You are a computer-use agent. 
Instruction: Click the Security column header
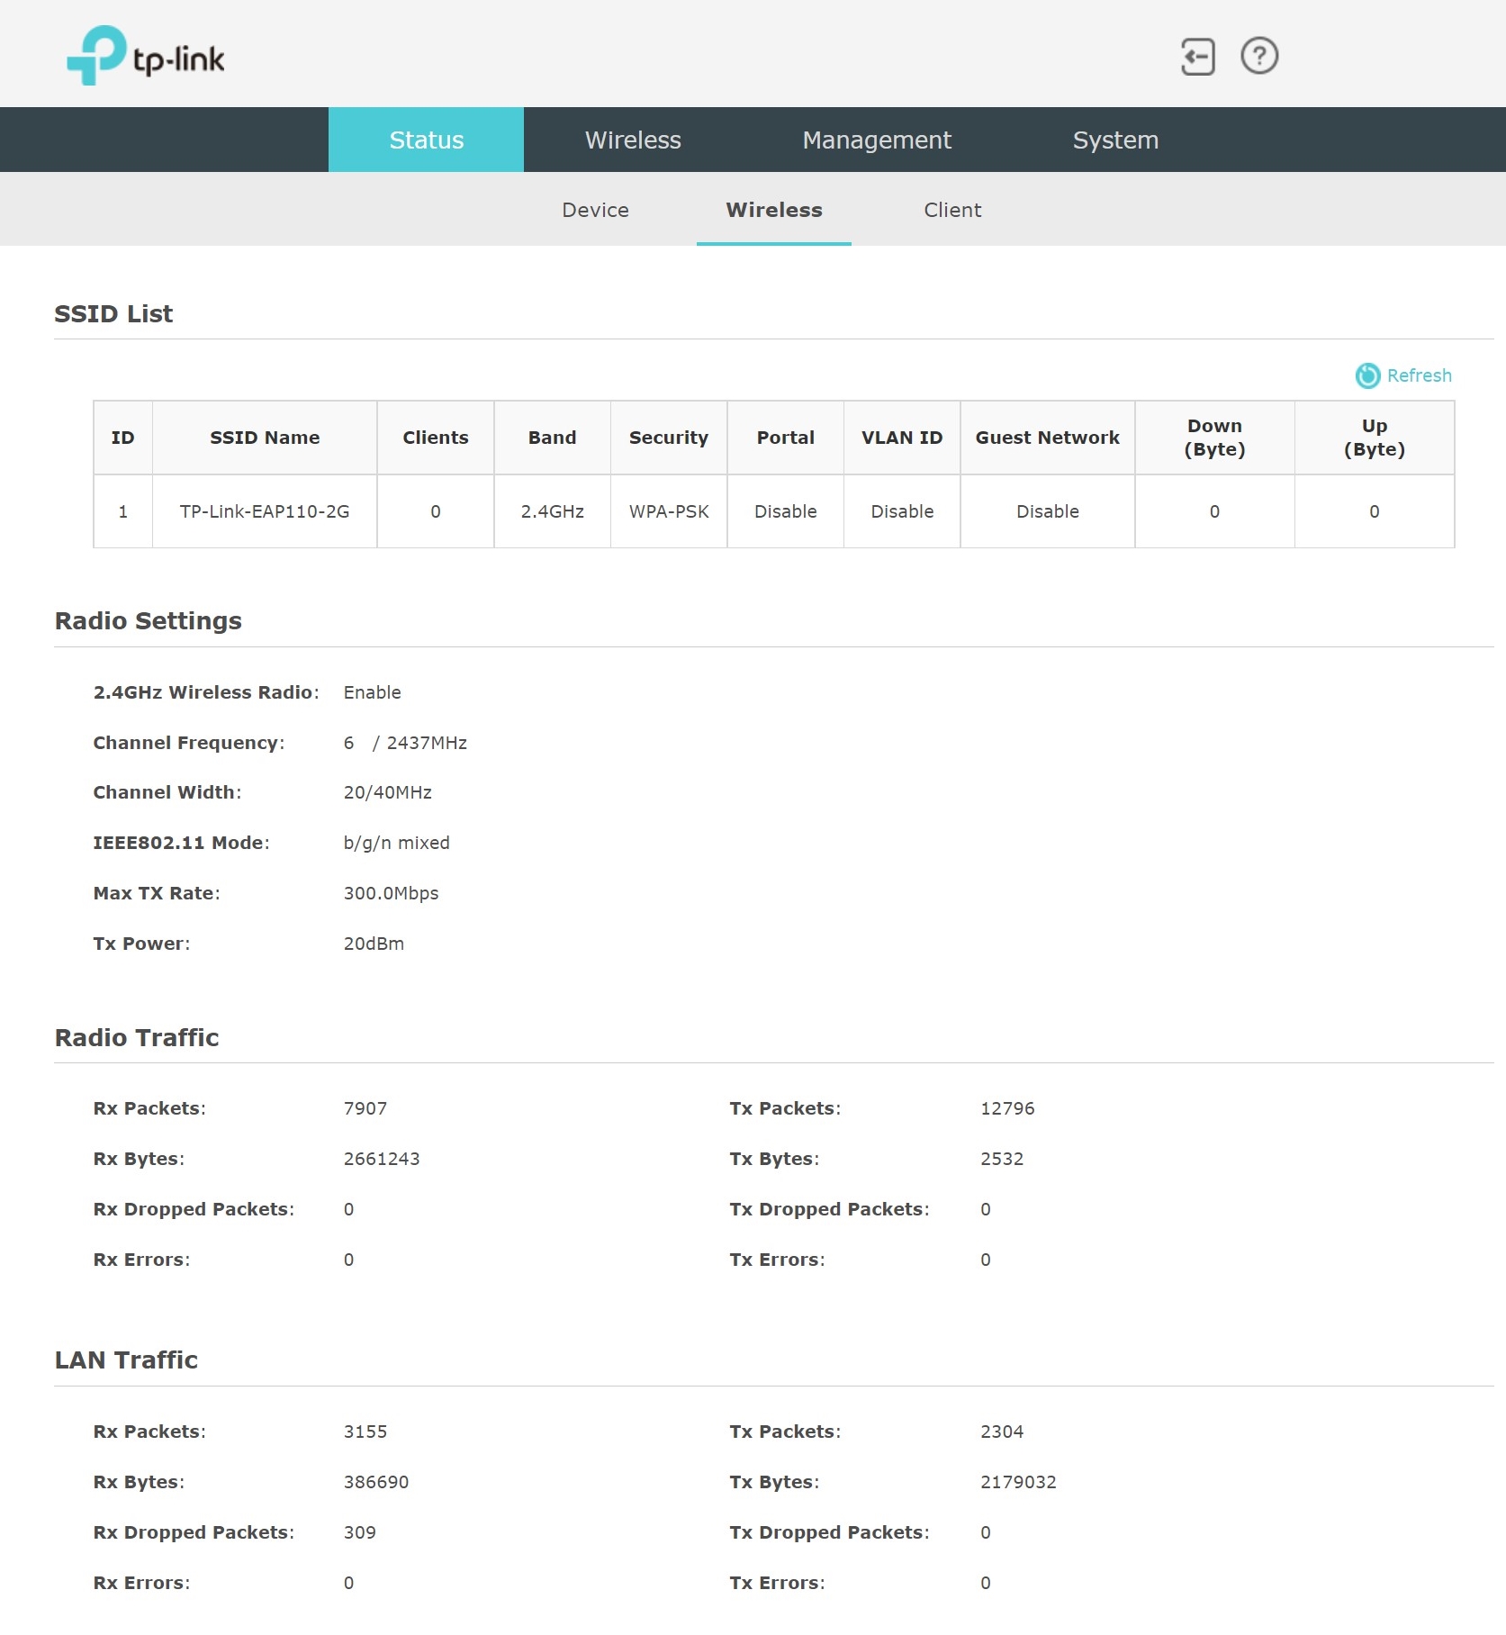[x=668, y=438]
